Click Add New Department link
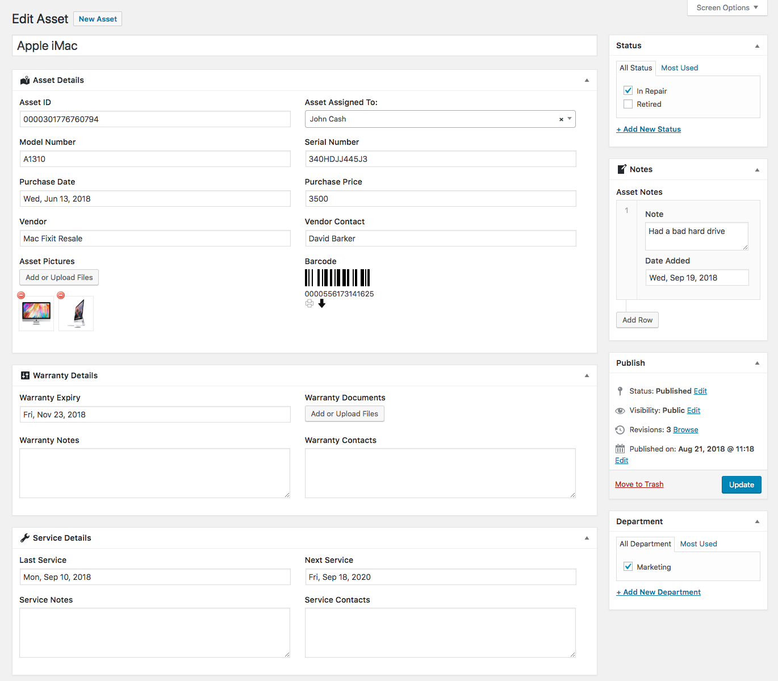778x681 pixels. click(x=659, y=592)
